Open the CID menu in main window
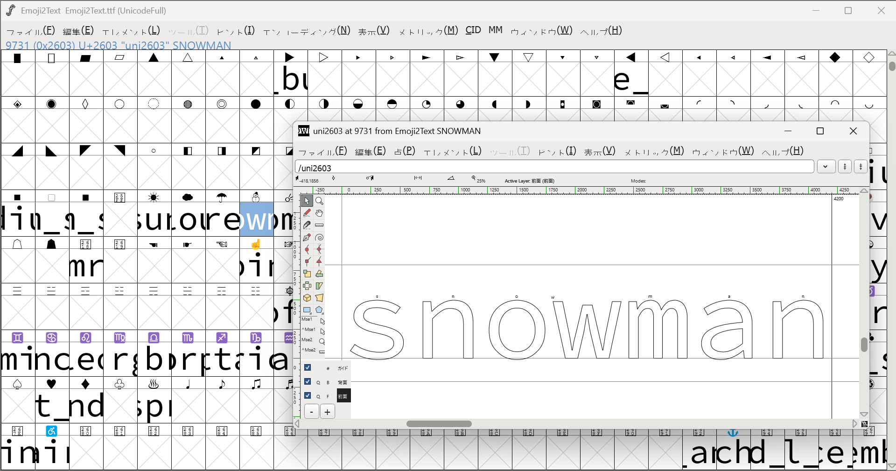 coord(473,30)
